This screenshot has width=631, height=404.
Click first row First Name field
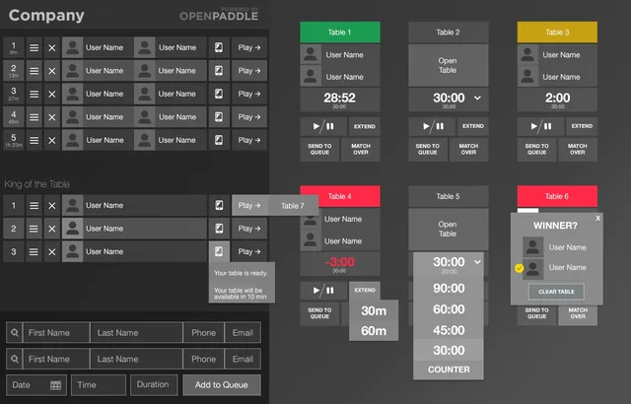click(56, 332)
